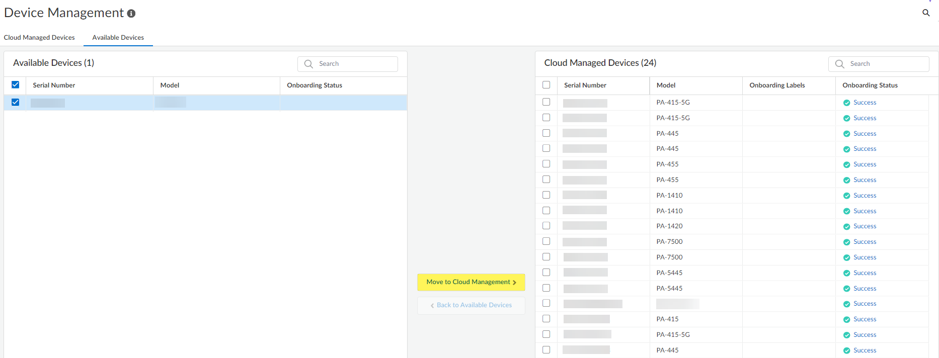The image size is (939, 358).
Task: Open the Available Devices tab
Action: click(118, 38)
